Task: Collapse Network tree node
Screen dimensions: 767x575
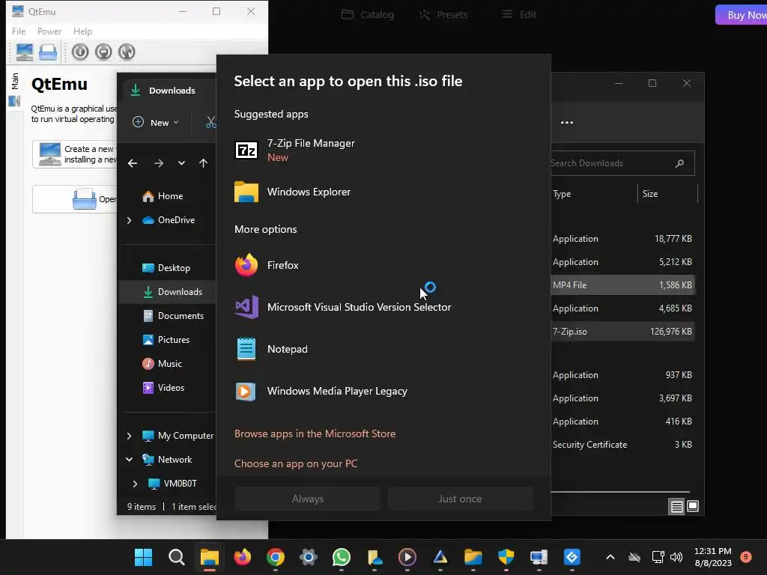Action: [129, 460]
